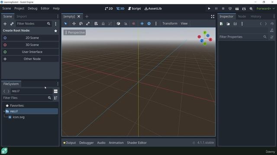Screen dimensions: 277x155
Task: Click the list selectable nodes icon
Action: (96, 24)
